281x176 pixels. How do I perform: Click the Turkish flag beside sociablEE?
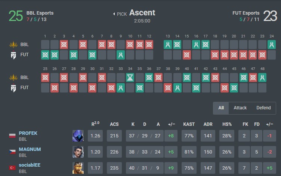coord(12,168)
